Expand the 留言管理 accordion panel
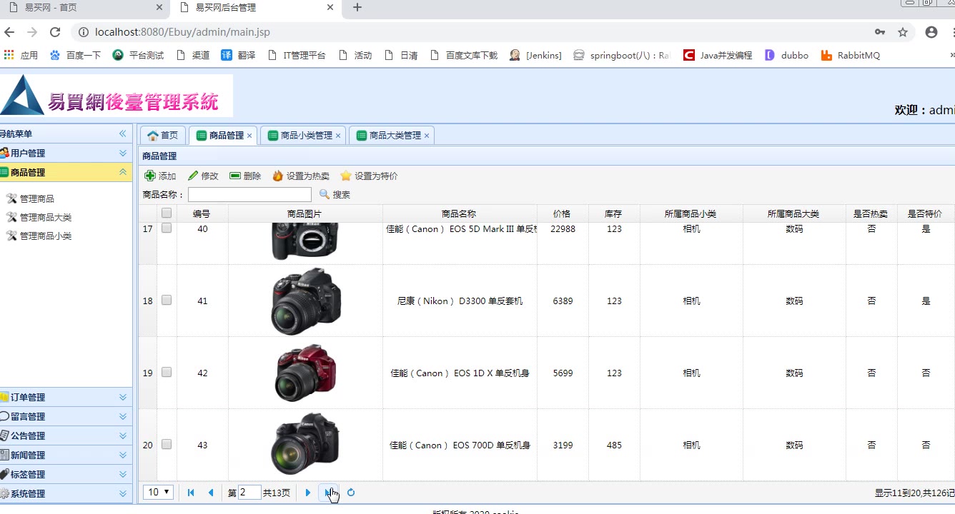The width and height of the screenshot is (955, 514). 66,416
